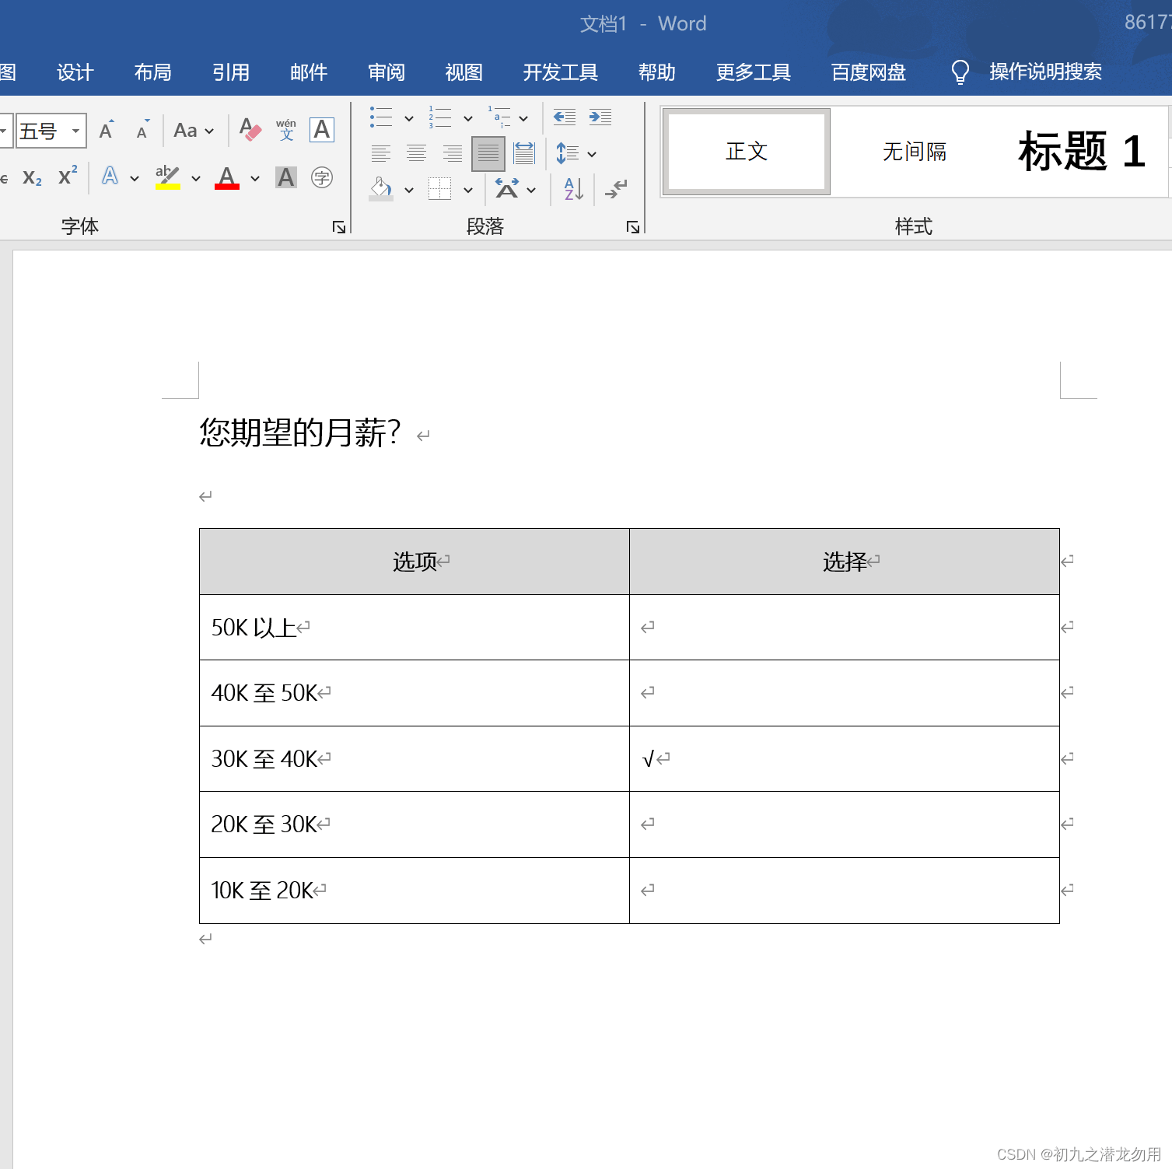
Task: Open the 开发工具 tab
Action: point(561,72)
